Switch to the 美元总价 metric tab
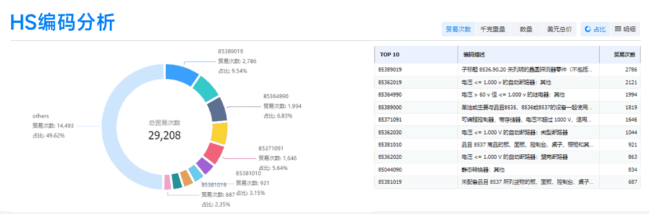The height and width of the screenshot is (214, 649). [x=559, y=29]
